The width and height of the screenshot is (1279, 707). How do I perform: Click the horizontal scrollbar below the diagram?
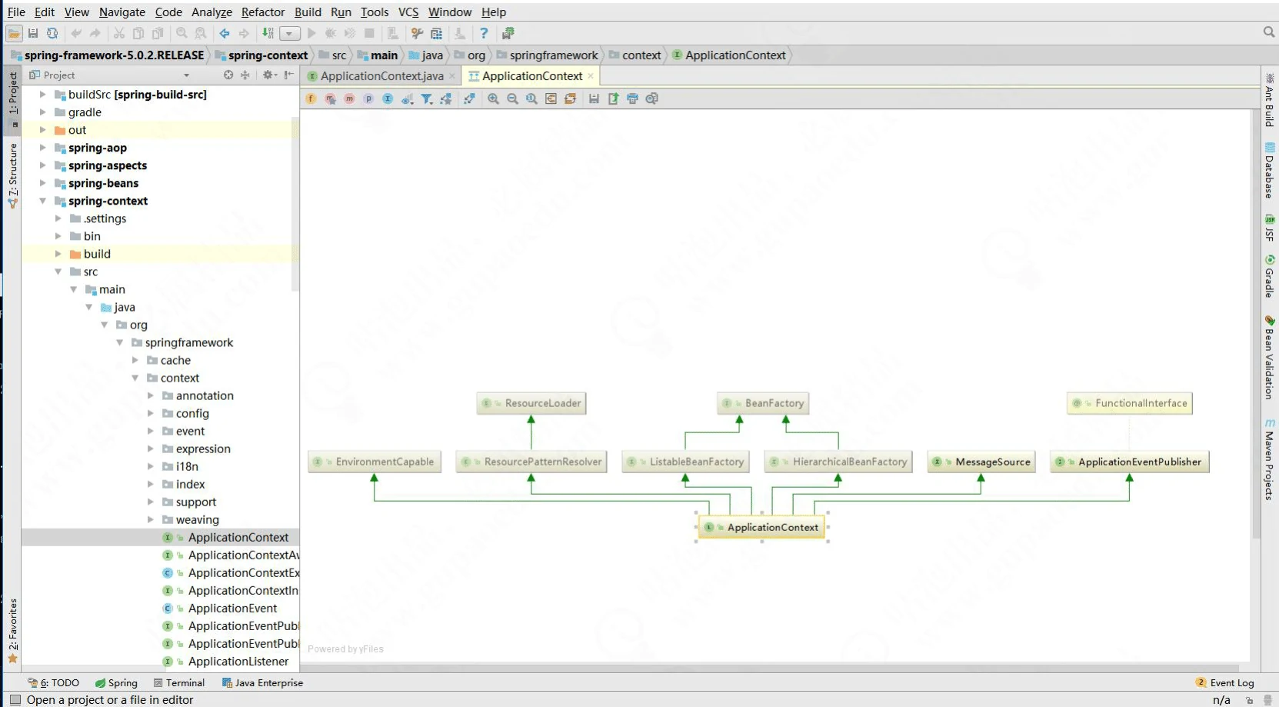pos(769,668)
